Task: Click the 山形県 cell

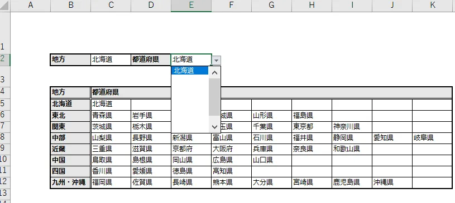Action: point(272,116)
